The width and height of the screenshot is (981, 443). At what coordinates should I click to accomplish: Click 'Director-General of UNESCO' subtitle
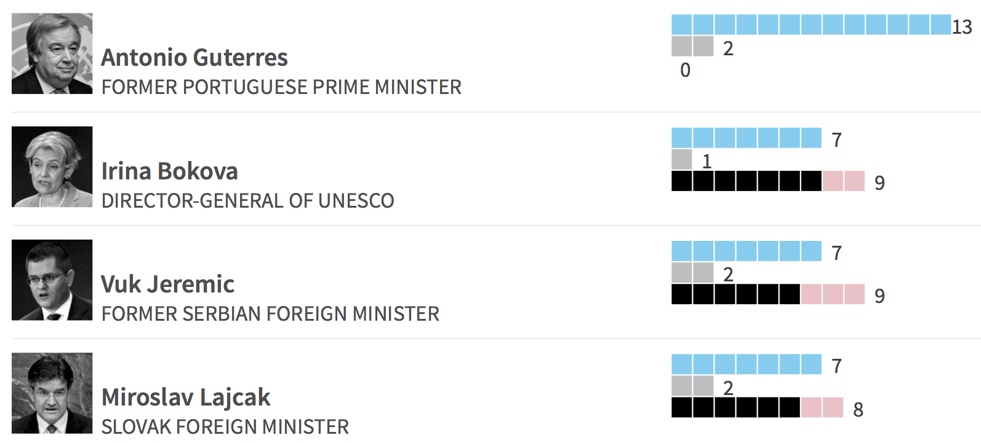(247, 201)
